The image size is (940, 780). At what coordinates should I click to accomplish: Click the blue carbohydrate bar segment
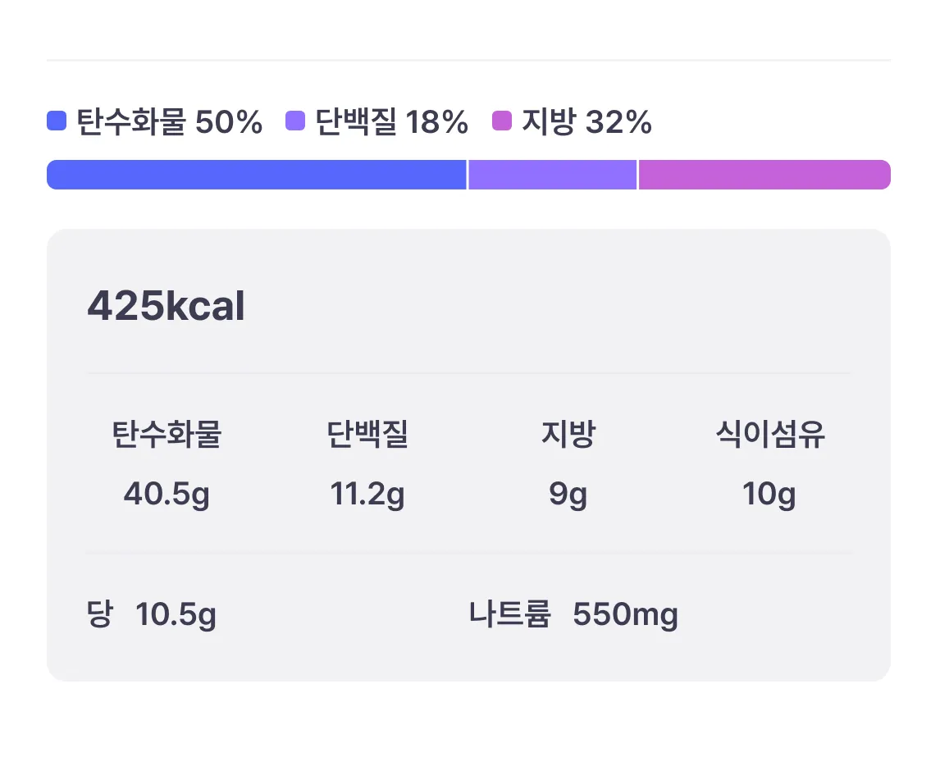[x=257, y=175]
